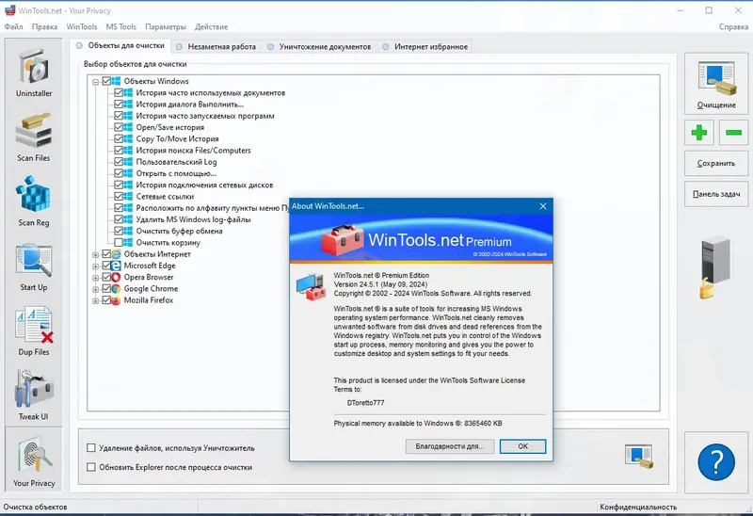Click the Объекты Интернет globe icon
Image resolution: width=753 pixels, height=516 pixels.
(116, 254)
